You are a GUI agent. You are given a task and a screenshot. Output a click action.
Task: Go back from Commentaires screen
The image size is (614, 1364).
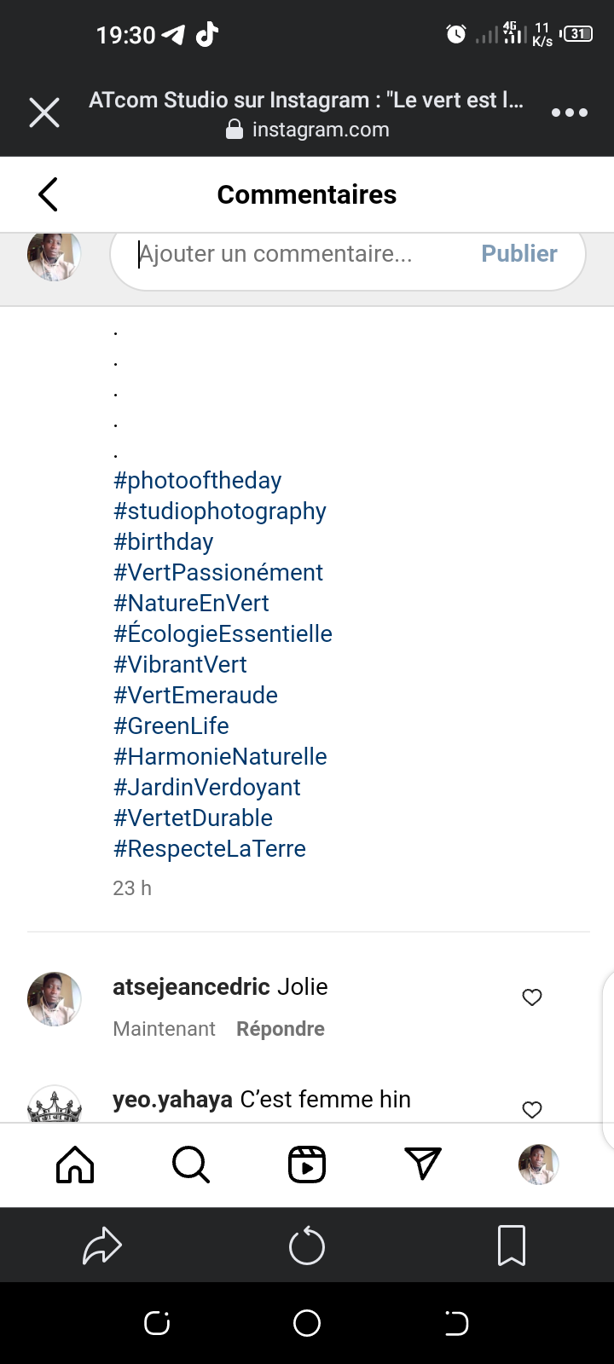point(49,194)
